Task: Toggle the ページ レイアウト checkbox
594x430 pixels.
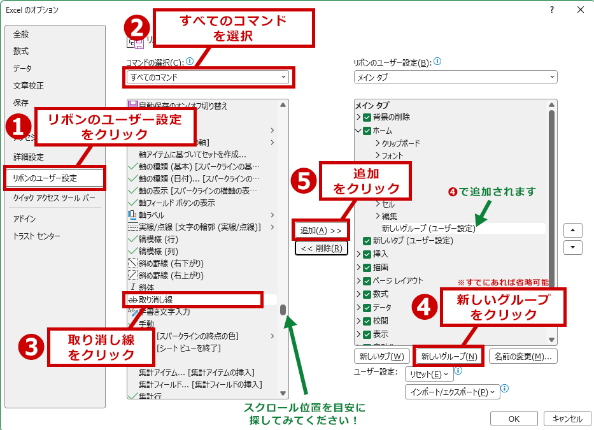Action: coord(367,281)
